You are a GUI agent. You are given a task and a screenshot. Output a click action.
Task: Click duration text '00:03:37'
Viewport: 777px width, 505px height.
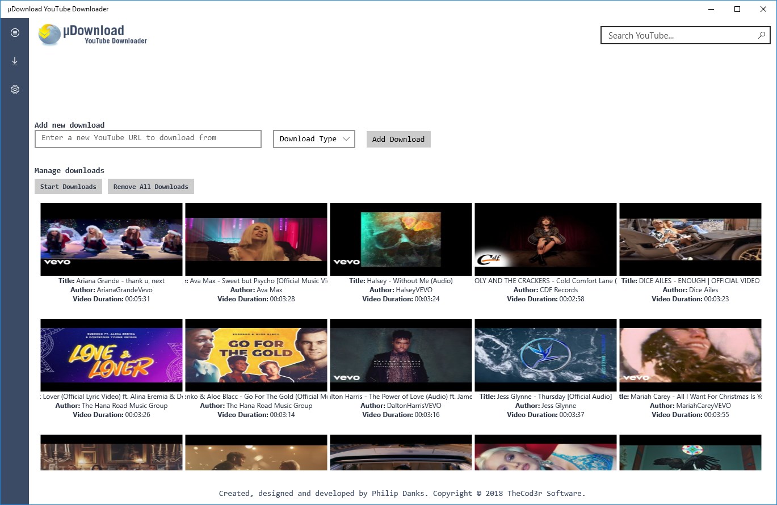pos(572,415)
